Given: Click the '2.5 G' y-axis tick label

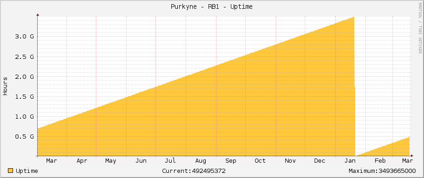Looking at the screenshot, I should point(24,57).
